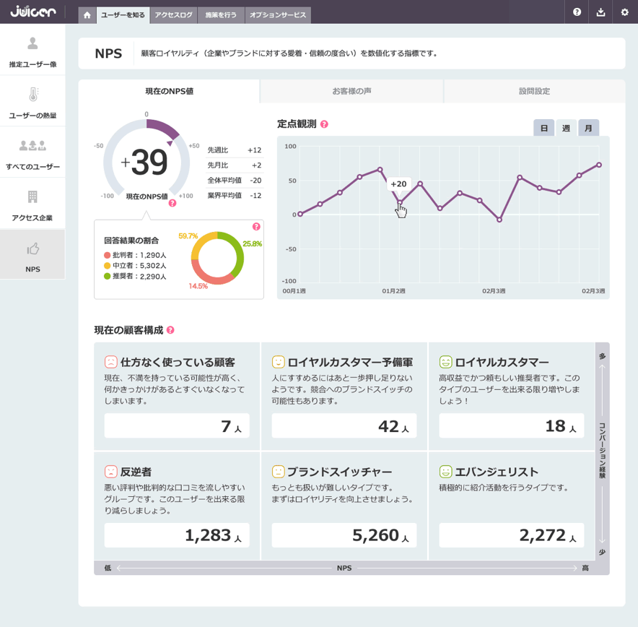Open ユーザーの熱量 via the thermometer icon
638x627 pixels.
point(32,95)
